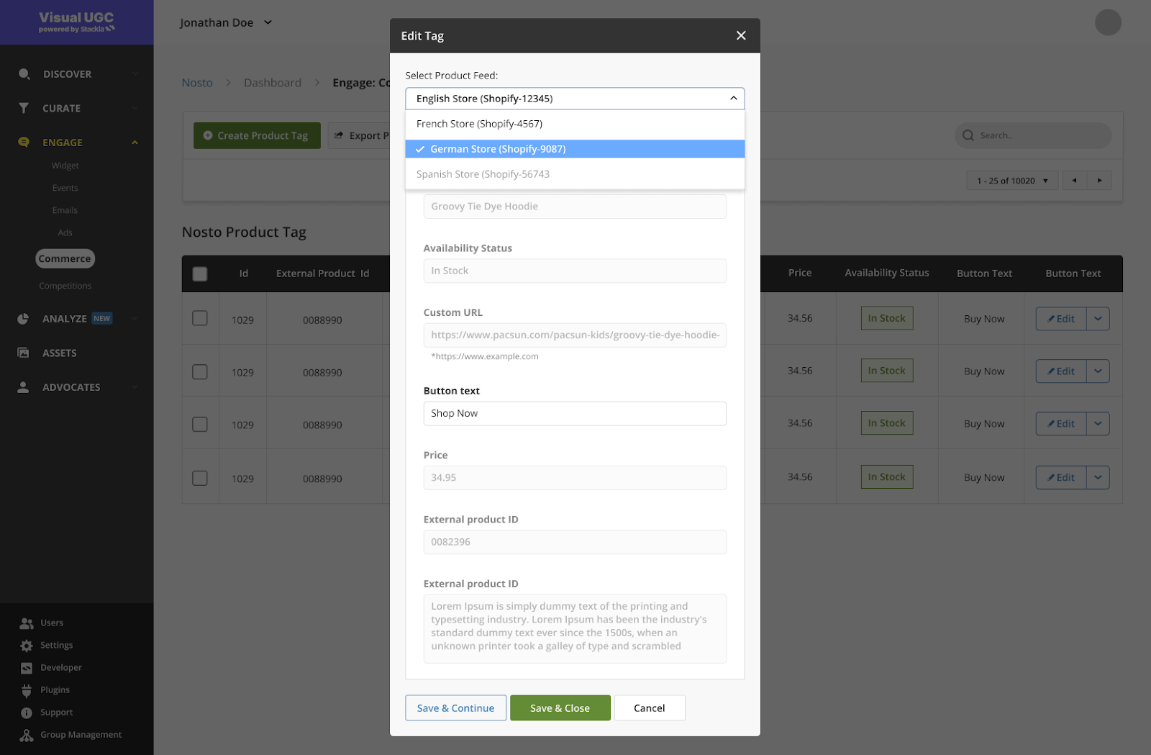The image size is (1151, 755).
Task: Click the Save & Close button
Action: point(560,708)
